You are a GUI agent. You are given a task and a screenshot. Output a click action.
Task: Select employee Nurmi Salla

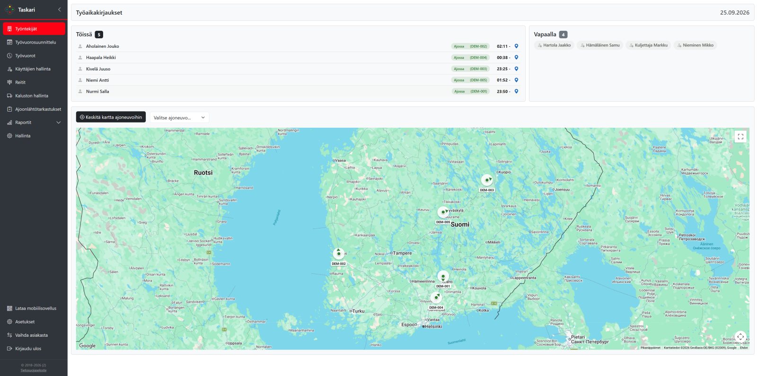coord(97,92)
